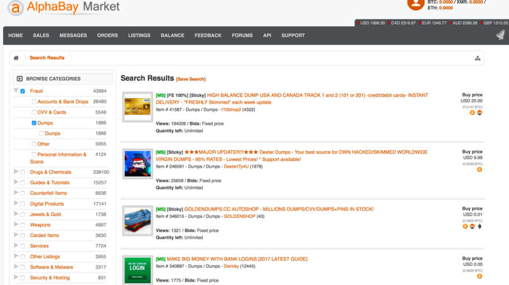Expand the Counterfeit Items arrow
The image size is (509, 285).
[x=16, y=192]
